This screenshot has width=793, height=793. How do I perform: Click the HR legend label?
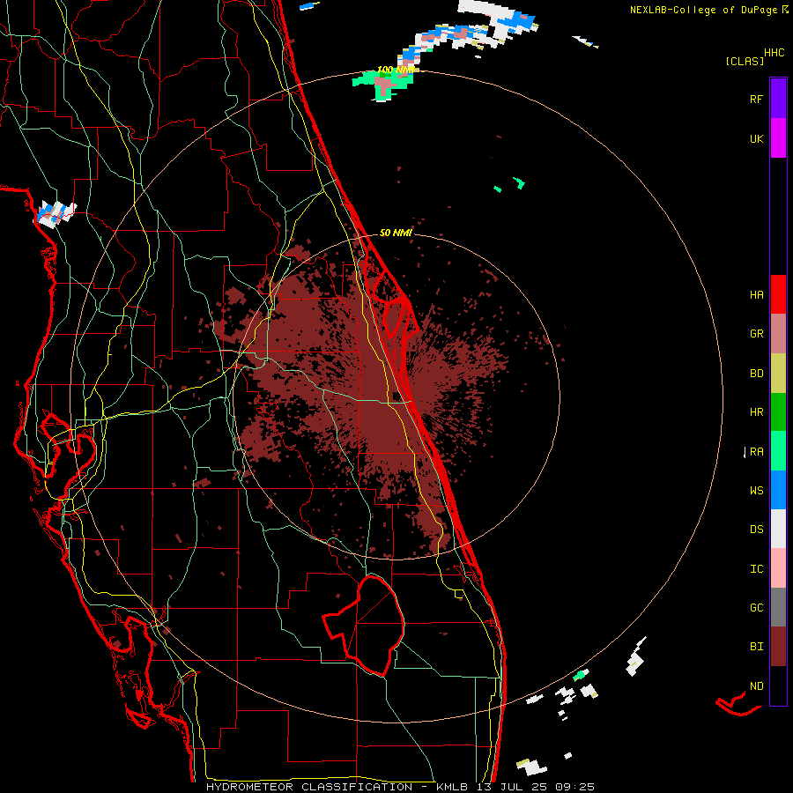point(756,412)
